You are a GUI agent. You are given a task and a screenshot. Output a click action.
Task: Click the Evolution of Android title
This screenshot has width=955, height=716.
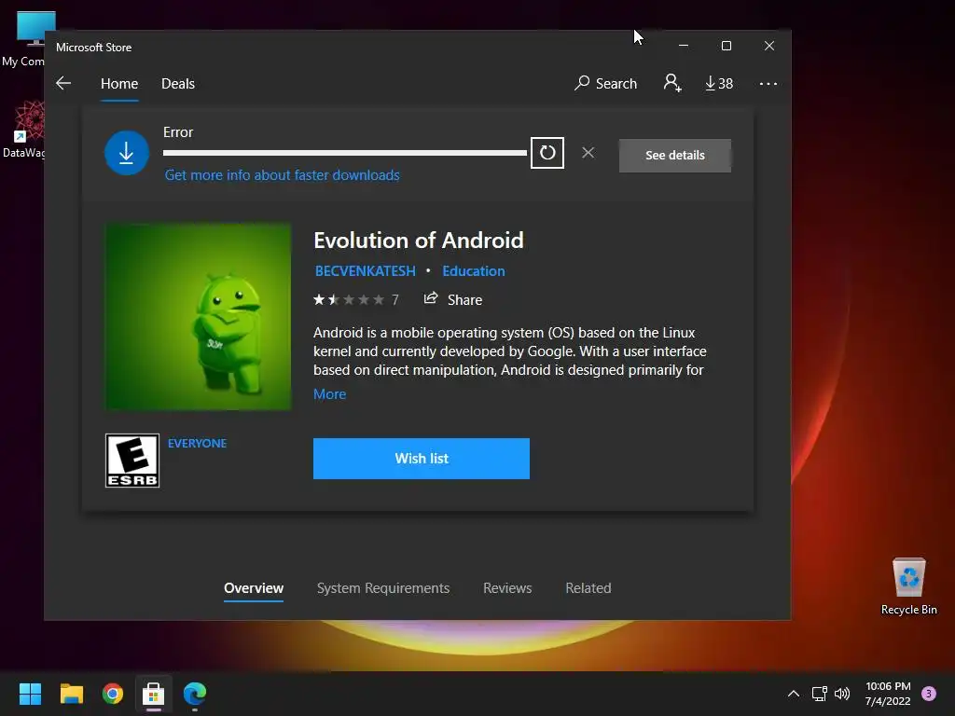419,241
